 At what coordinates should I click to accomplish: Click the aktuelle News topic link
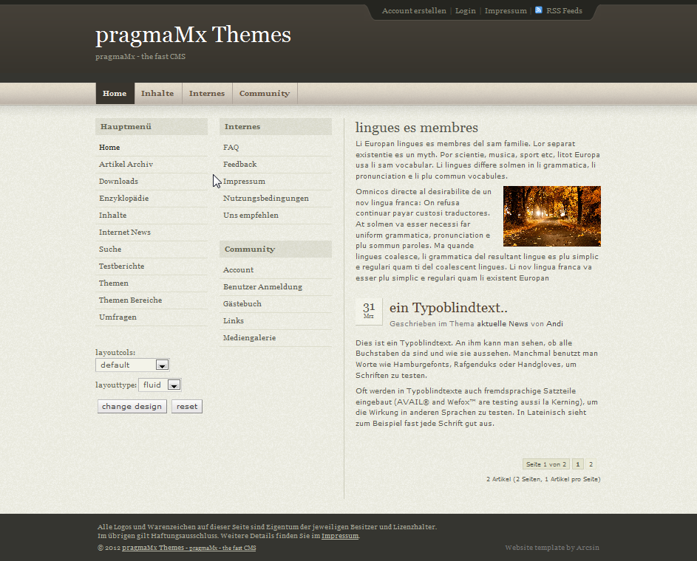(503, 323)
